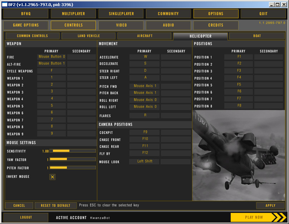Open the Credits tab
This screenshot has width=289, height=224.
(216, 25)
